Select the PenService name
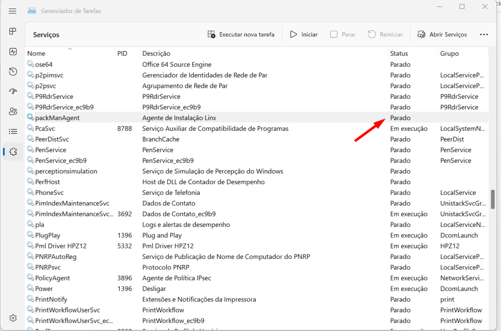This screenshot has width=501, height=331. click(x=51, y=150)
